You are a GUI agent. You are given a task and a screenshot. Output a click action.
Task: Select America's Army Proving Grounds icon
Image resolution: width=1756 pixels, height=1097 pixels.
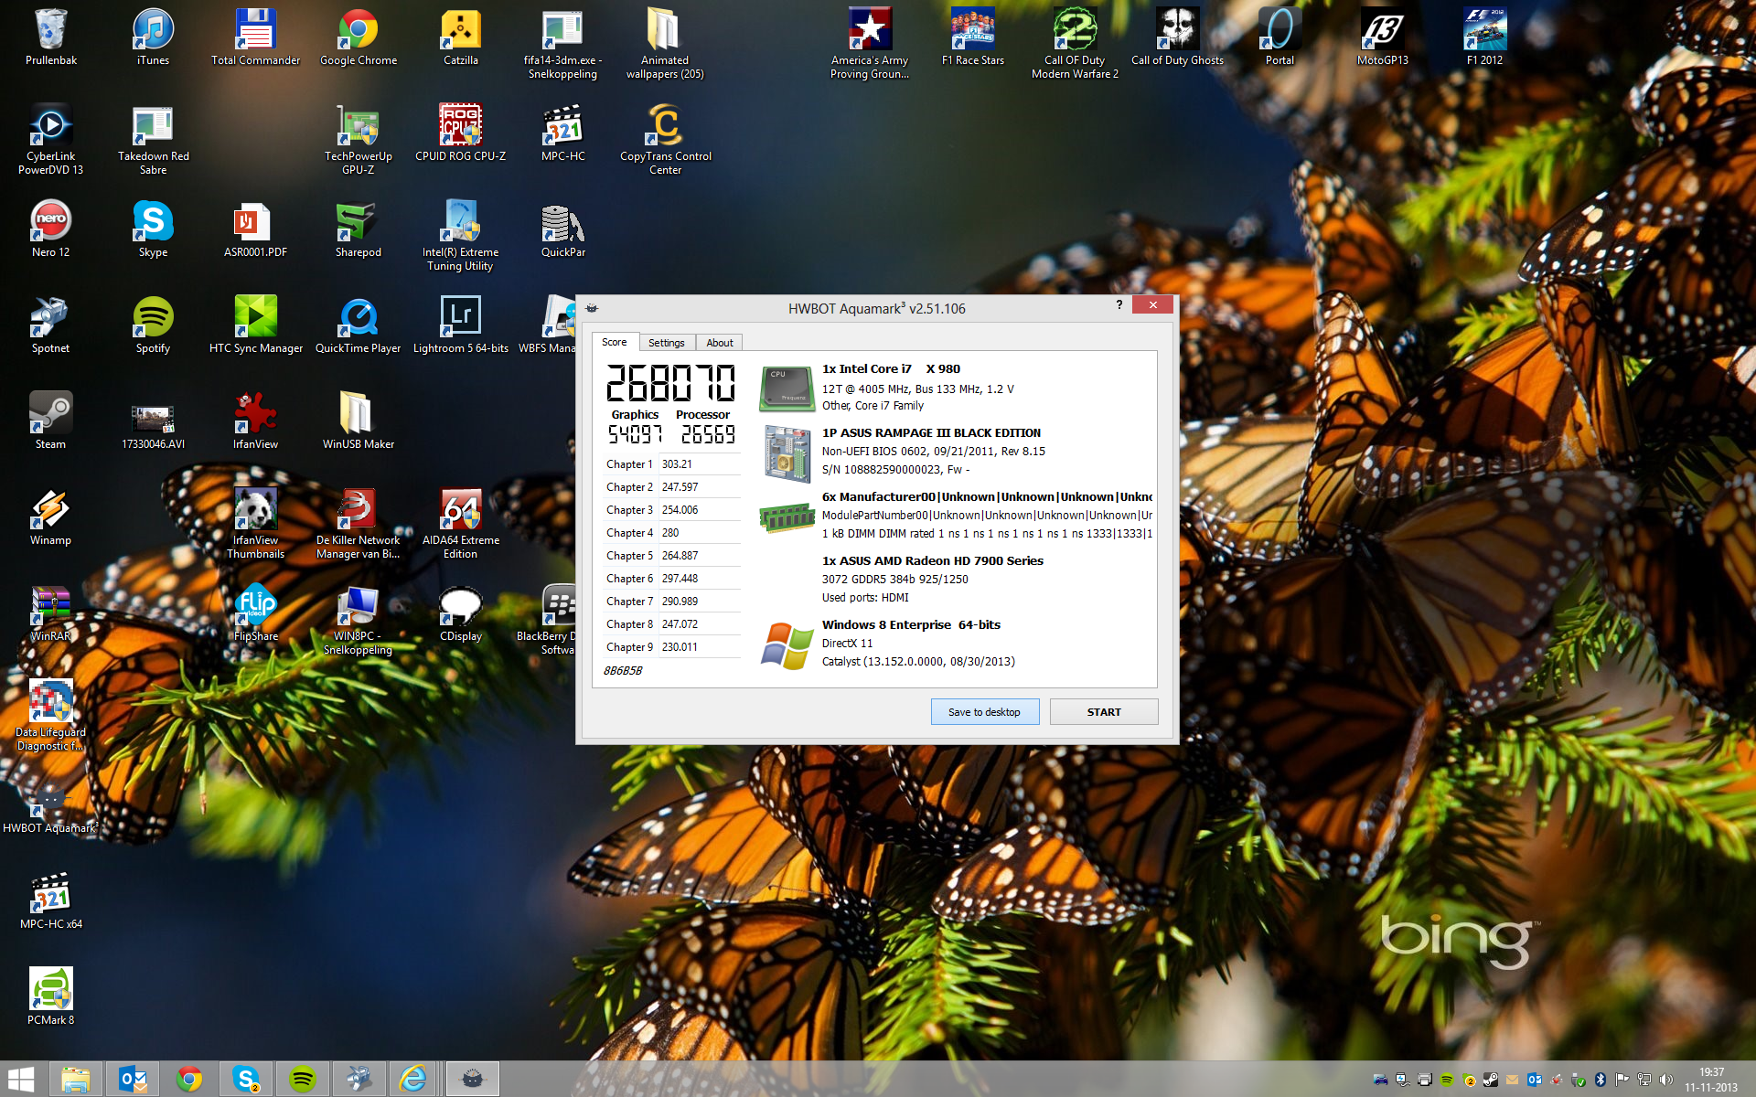click(x=870, y=43)
